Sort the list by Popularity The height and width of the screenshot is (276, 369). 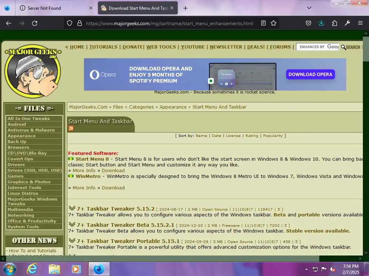coord(273,135)
